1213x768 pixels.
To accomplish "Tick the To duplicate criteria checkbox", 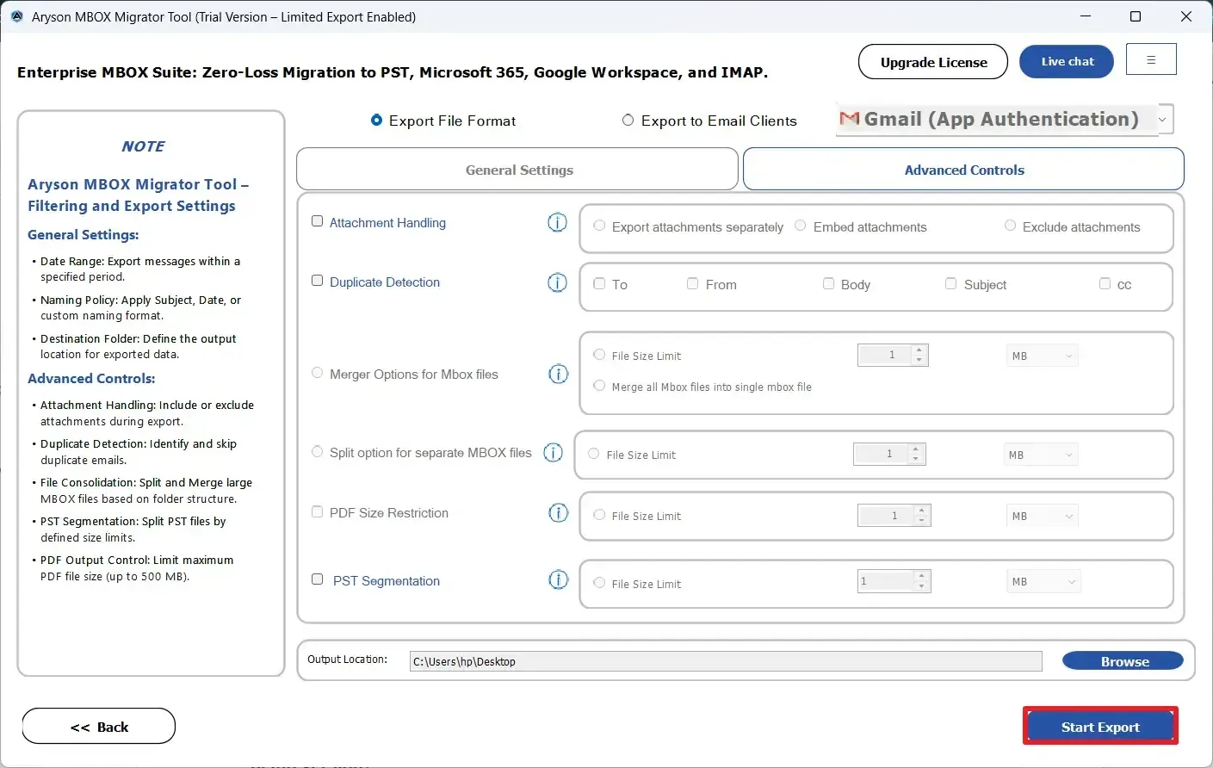I will coord(599,283).
